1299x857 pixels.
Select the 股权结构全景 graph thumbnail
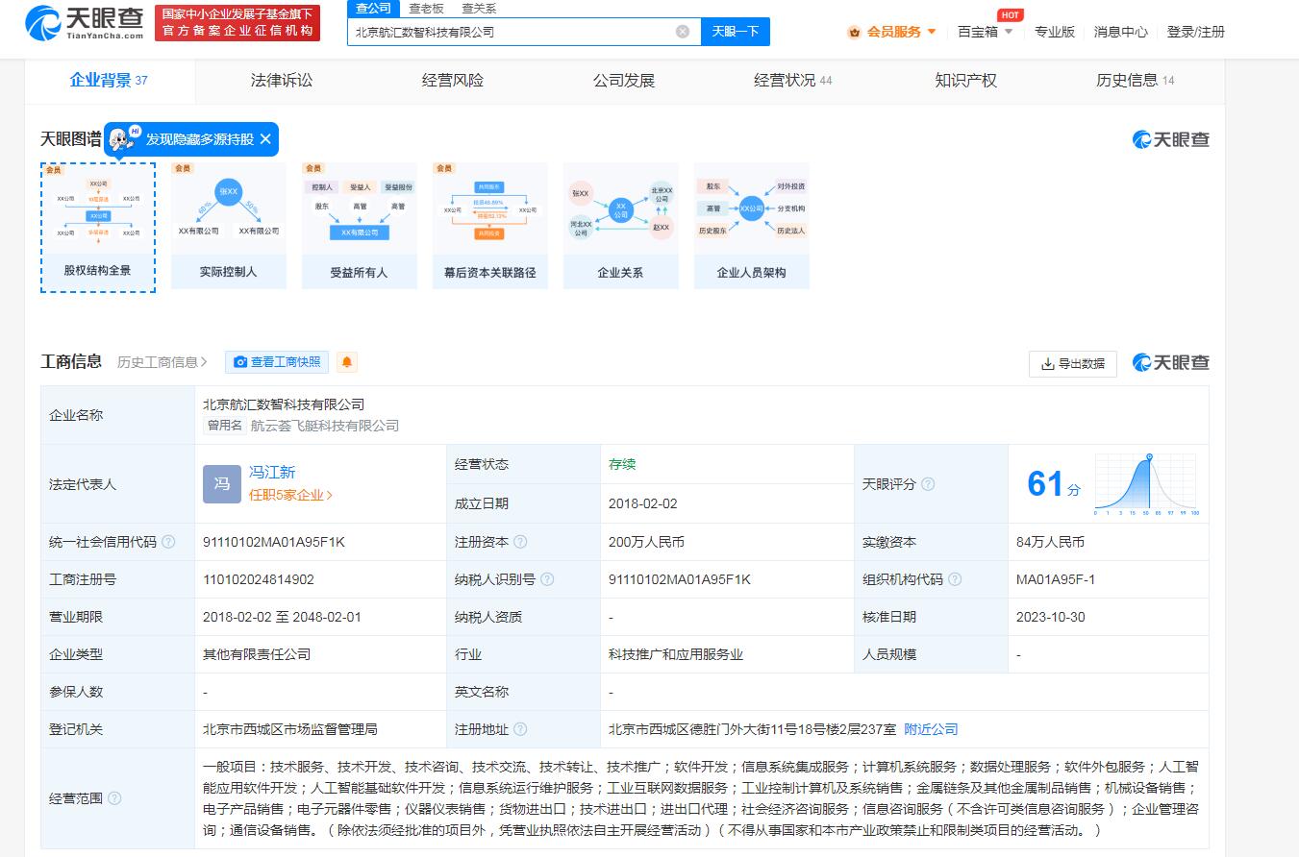(98, 227)
